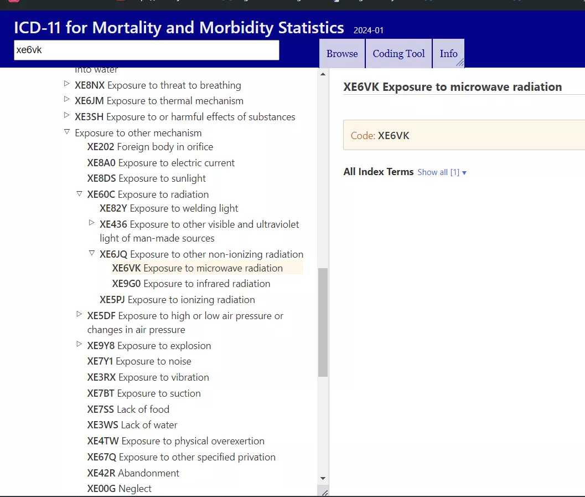Expand XE3SH Exposure to harmful substances node
Image resolution: width=585 pixels, height=497 pixels.
67,116
